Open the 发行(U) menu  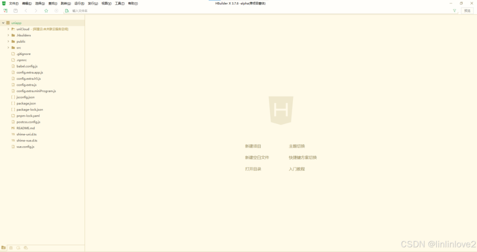93,3
